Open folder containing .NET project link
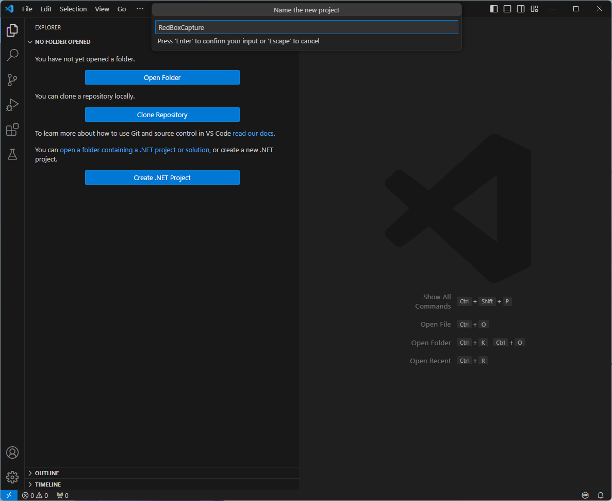 coord(135,150)
